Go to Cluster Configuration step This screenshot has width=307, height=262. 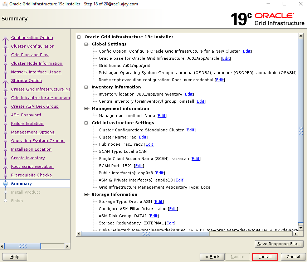point(33,46)
